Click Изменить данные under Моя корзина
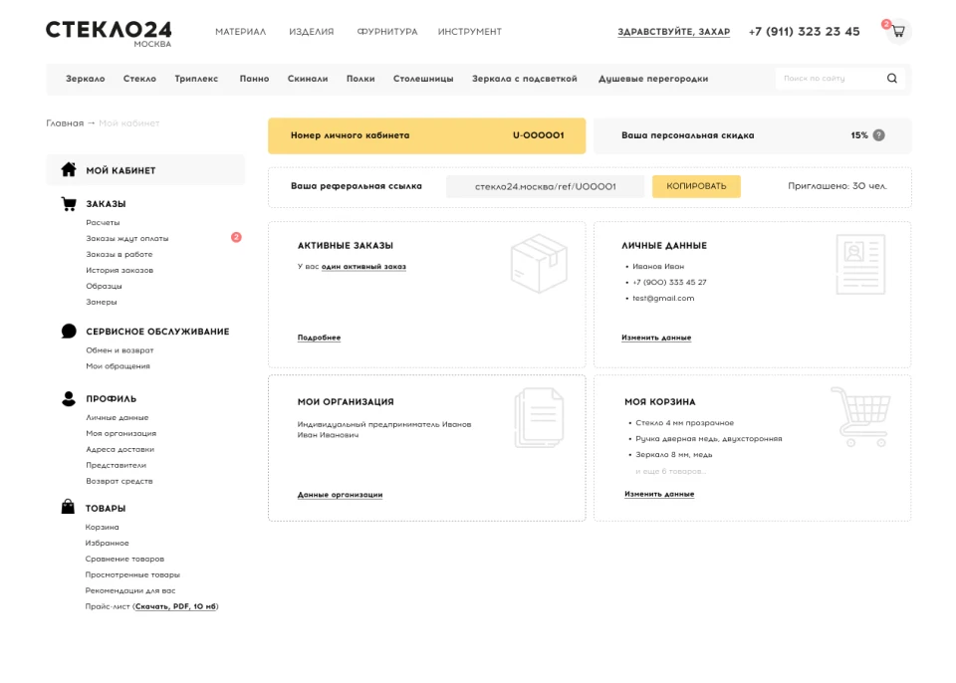The width and height of the screenshot is (956, 683). [659, 494]
